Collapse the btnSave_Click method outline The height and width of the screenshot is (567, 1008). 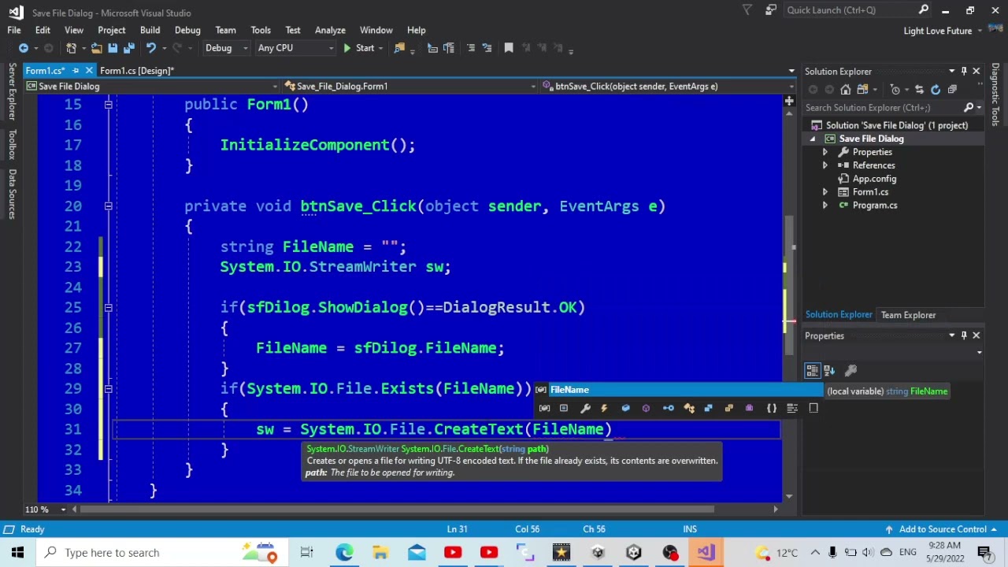(109, 206)
